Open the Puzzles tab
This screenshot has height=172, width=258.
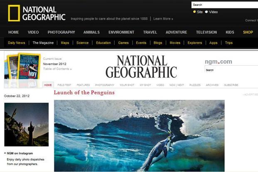(195, 85)
